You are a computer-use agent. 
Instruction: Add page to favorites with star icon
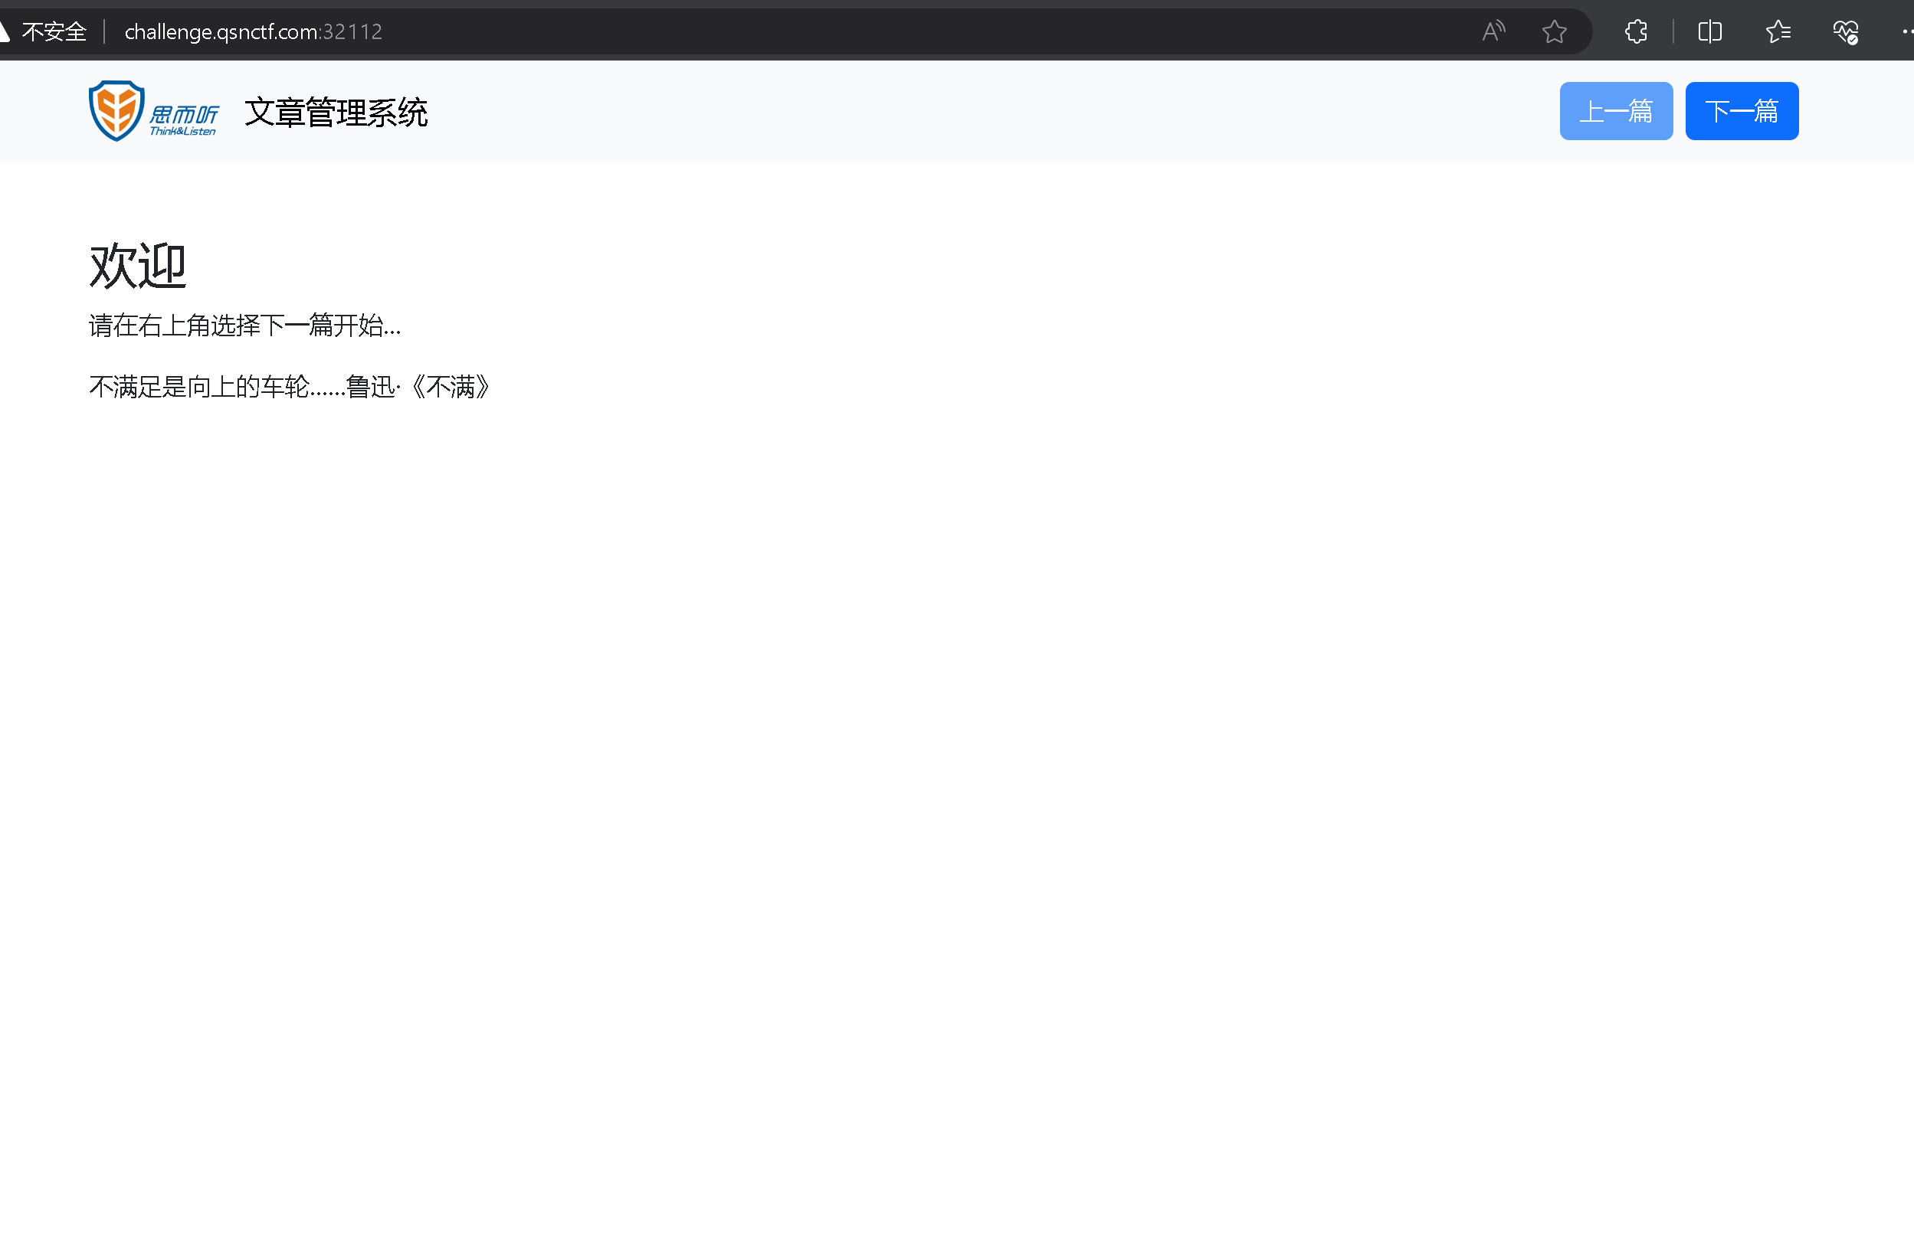[1554, 31]
